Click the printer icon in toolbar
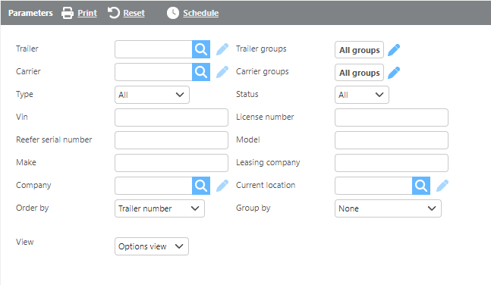The height and width of the screenshot is (285, 491). click(68, 13)
